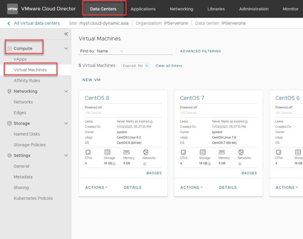This screenshot has width=303, height=239.
Task: Open General settings in sidebar
Action: point(21,166)
